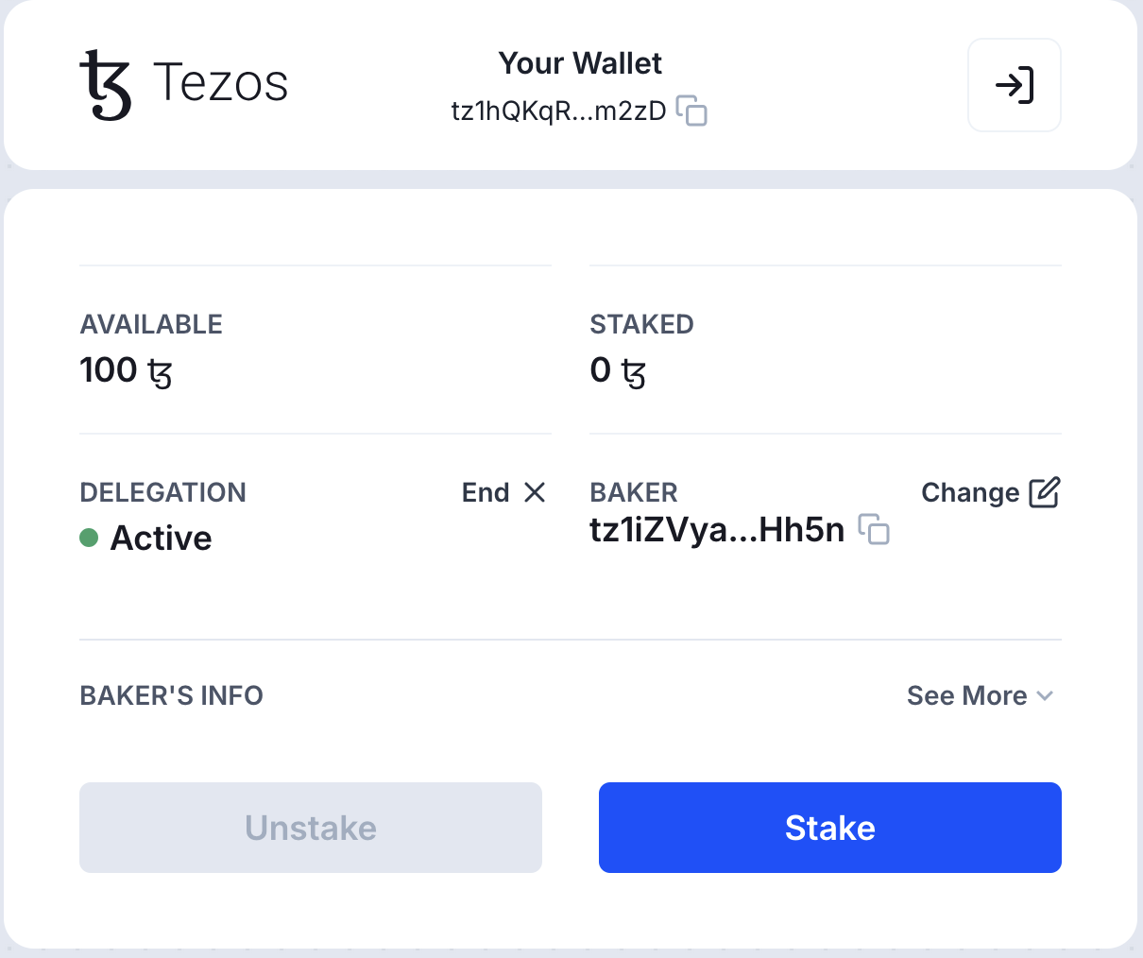This screenshot has height=958, width=1143.
Task: Click the tez symbol next to 100
Action: click(x=160, y=372)
